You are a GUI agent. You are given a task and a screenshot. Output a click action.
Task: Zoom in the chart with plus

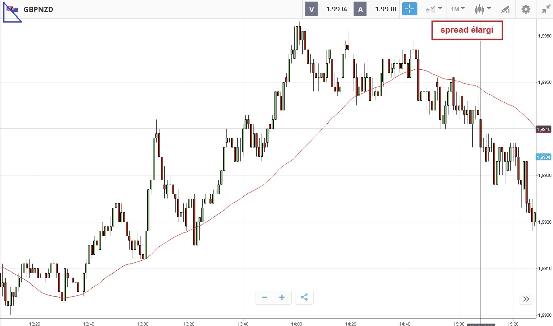tap(282, 298)
